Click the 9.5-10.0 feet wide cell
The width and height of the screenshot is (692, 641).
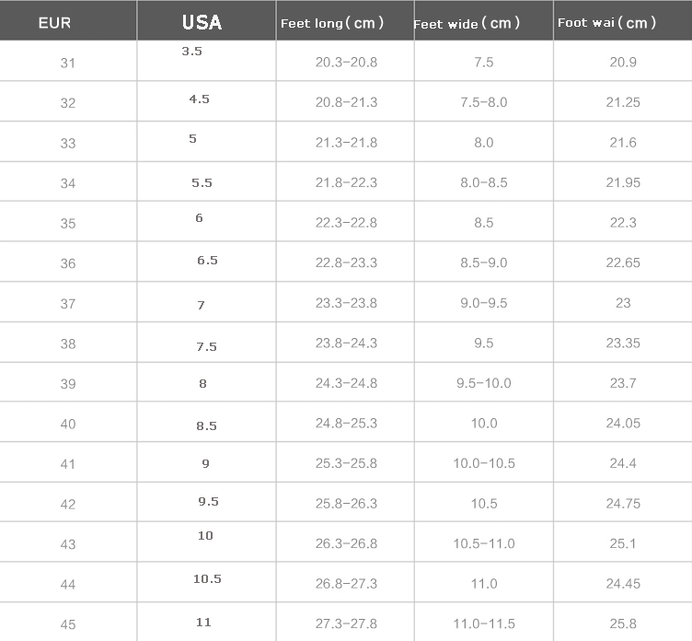tap(484, 383)
